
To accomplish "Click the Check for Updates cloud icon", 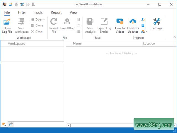I will pos(133,22).
